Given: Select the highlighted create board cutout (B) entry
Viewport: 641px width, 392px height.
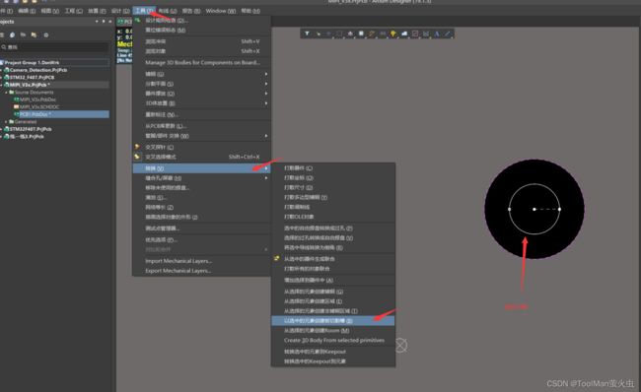Looking at the screenshot, I should [x=333, y=321].
